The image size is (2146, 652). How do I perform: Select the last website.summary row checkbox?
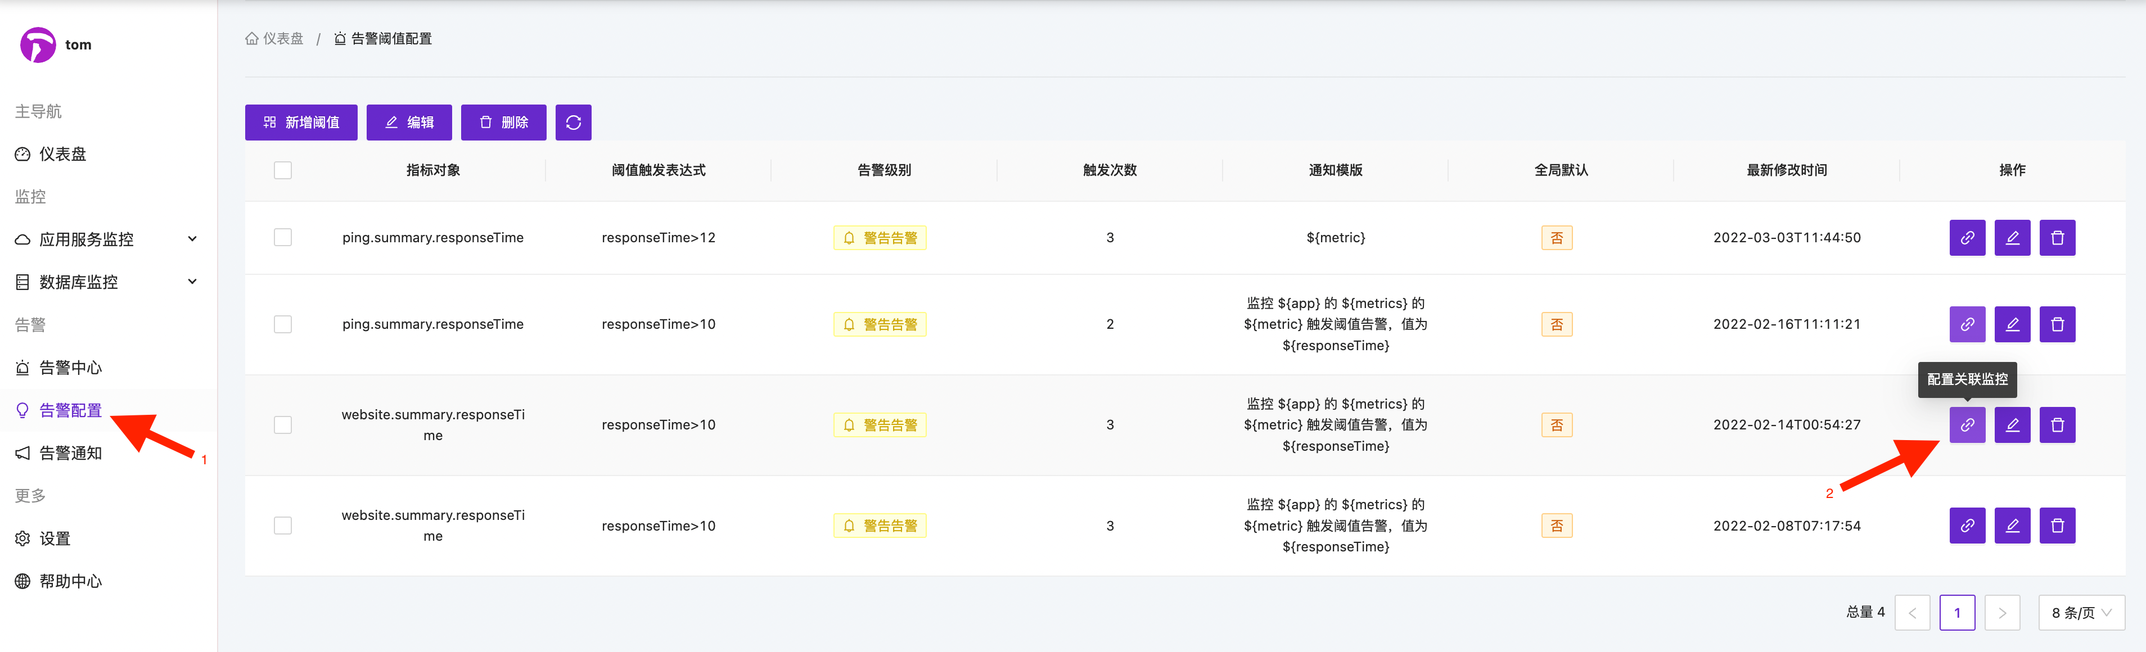click(x=283, y=526)
